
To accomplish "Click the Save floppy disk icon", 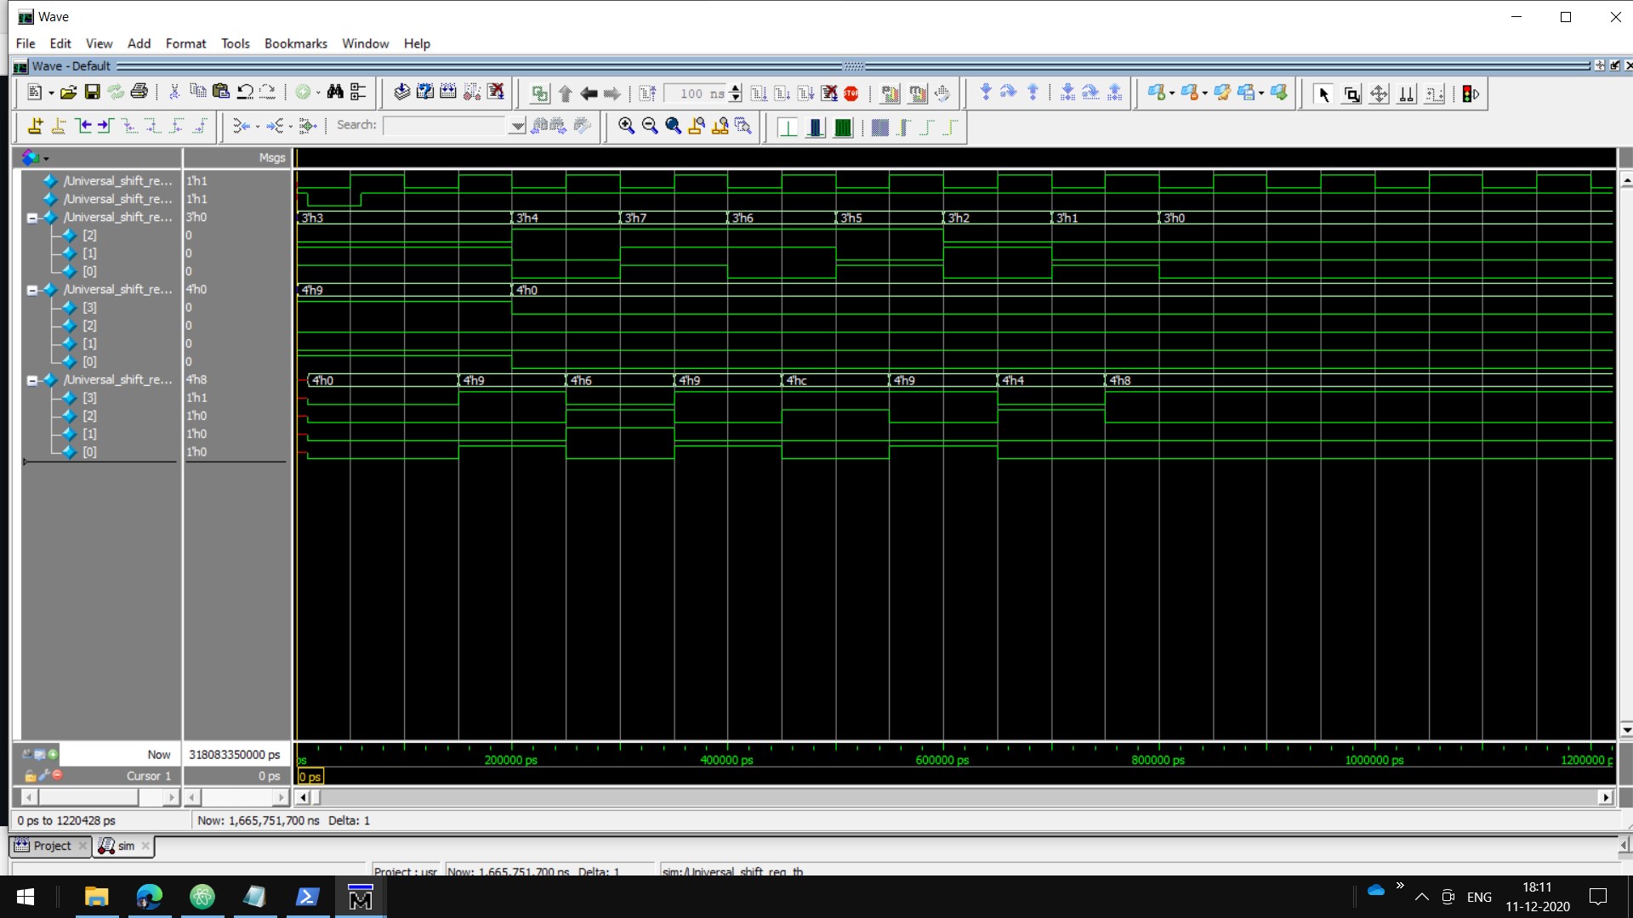I will click(92, 93).
